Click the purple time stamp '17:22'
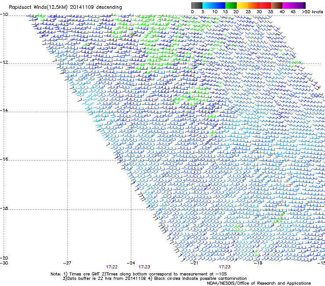Screen dimensions: 325x286 pos(112,267)
